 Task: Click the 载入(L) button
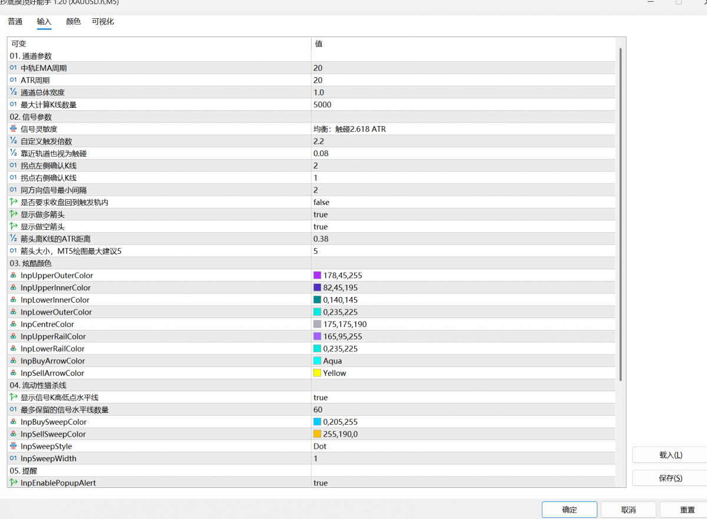coord(670,455)
